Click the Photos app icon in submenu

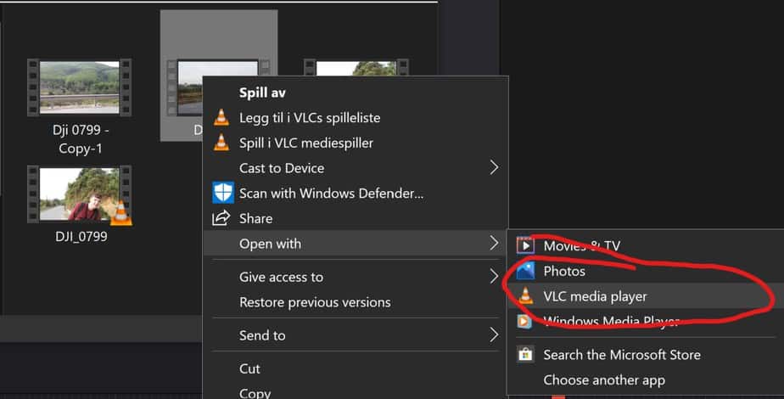525,271
